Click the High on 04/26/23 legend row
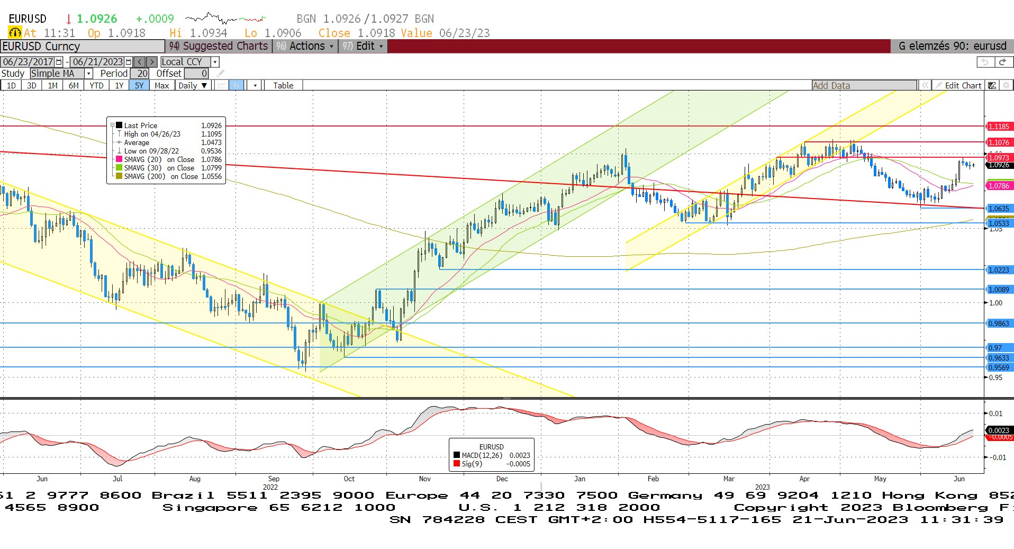 click(169, 134)
